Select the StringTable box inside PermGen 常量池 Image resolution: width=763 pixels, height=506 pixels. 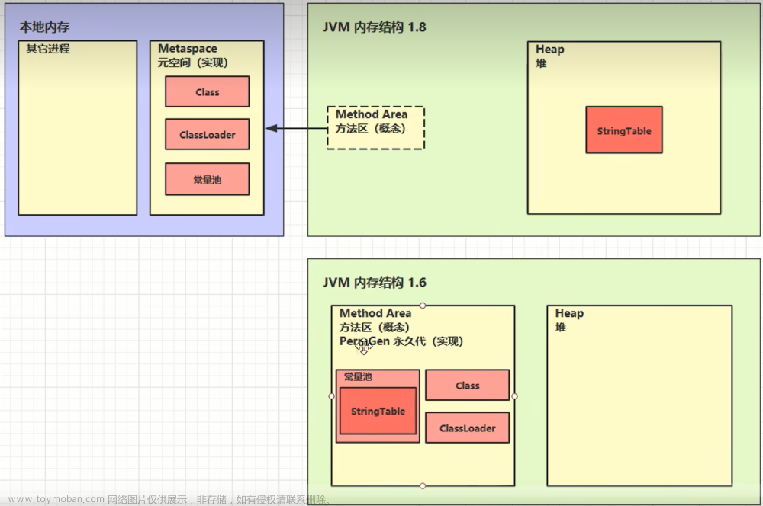[x=378, y=411]
